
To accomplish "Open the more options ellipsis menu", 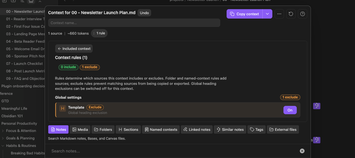I will pyautogui.click(x=279, y=14).
